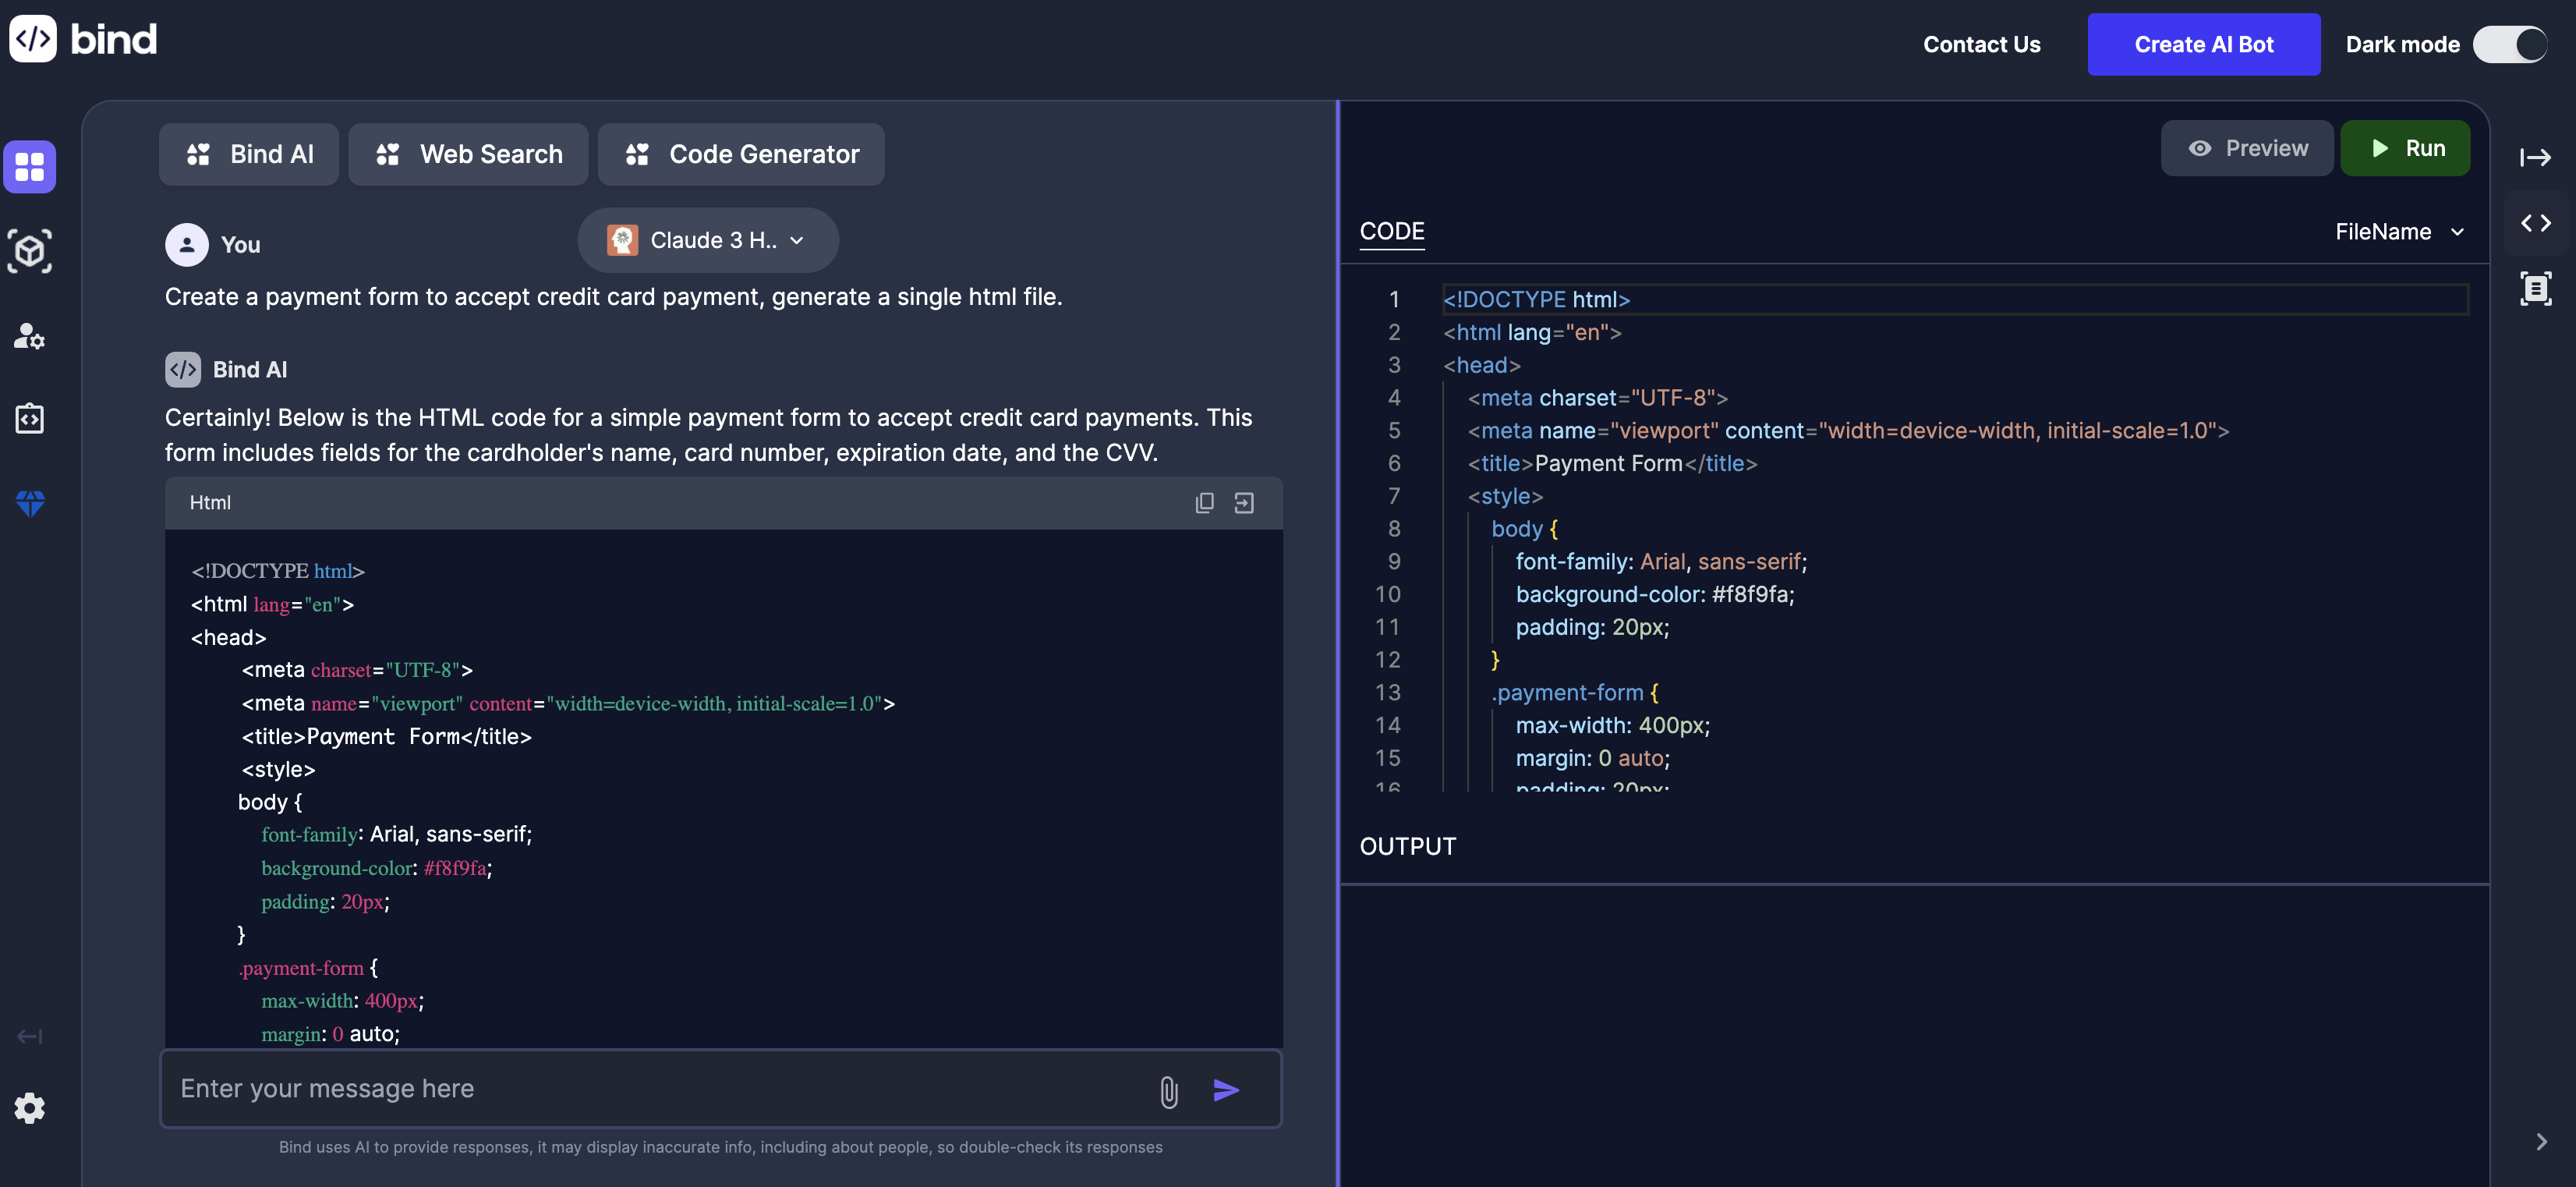Click '.payment-form {' line in editor
The width and height of the screenshot is (2576, 1187).
[x=1574, y=692]
